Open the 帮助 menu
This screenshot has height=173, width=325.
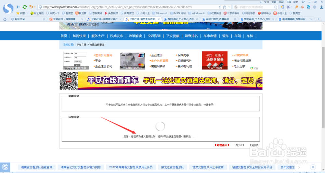point(295,2)
